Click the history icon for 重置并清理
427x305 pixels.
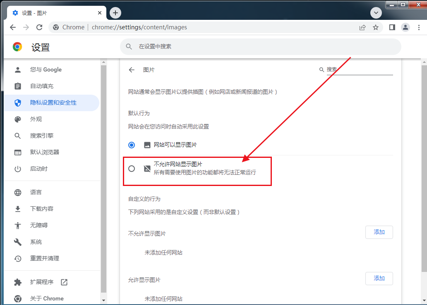click(18, 258)
